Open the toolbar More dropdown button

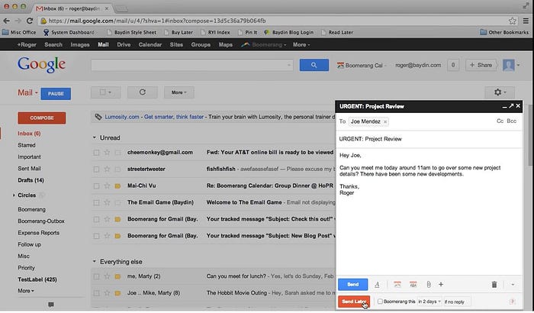pyautogui.click(x=179, y=92)
